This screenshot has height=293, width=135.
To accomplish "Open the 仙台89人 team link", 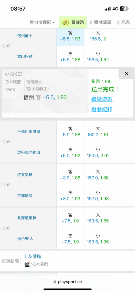I will click(25, 239).
